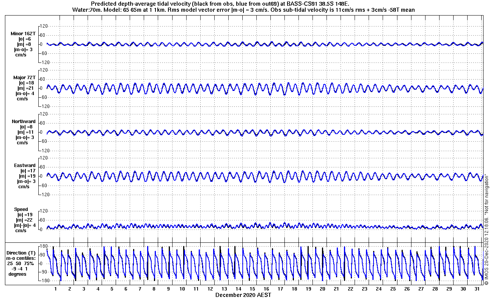Select the '|m|-|o|= 4' value in the Speed panel

pos(25,225)
